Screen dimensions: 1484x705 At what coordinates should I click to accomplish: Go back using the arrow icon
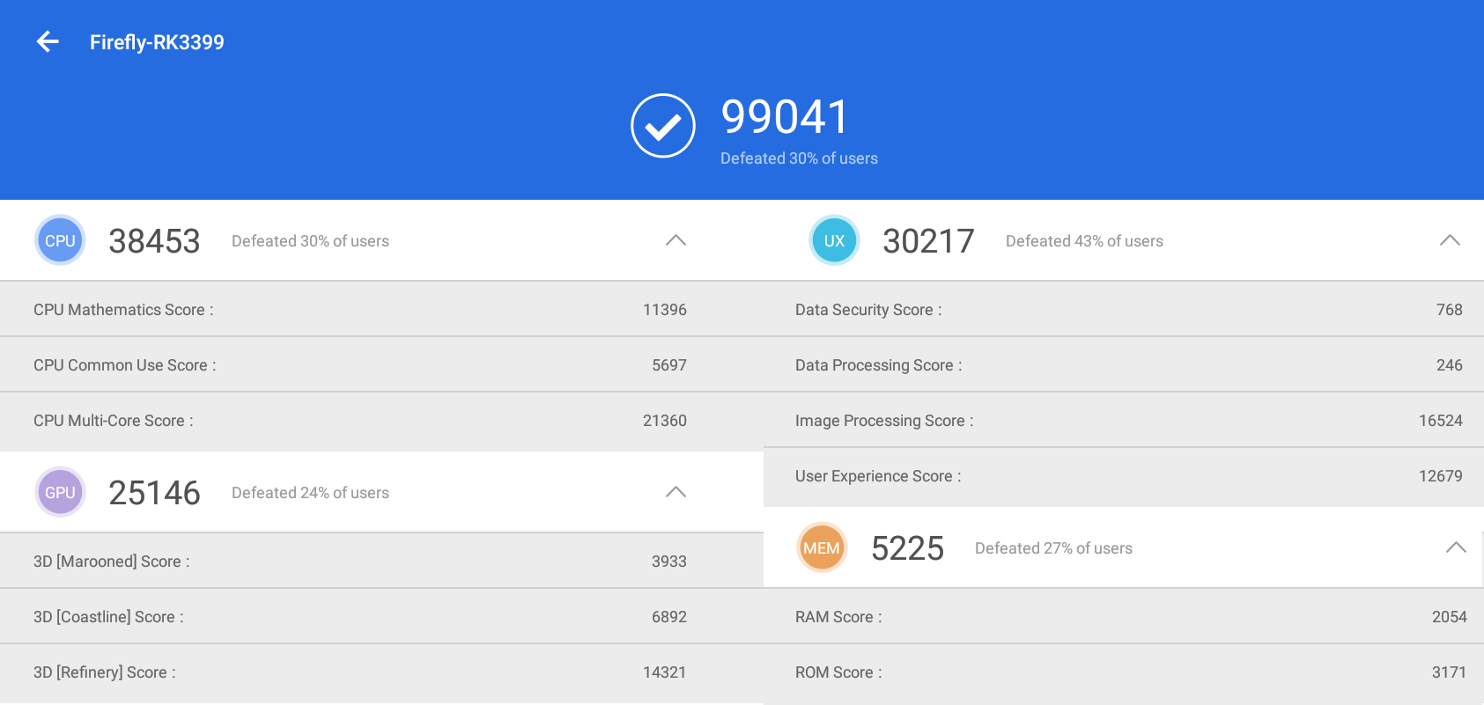[48, 41]
